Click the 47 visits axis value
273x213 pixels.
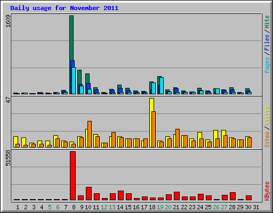click(x=8, y=100)
